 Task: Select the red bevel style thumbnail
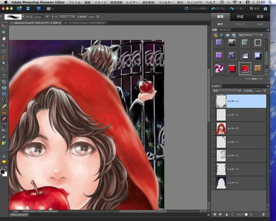[245, 68]
